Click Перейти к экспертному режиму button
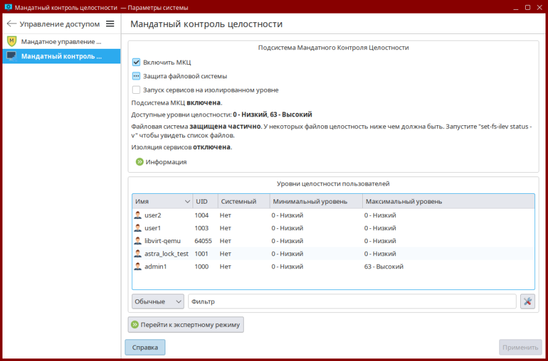548x361 pixels. click(186, 325)
